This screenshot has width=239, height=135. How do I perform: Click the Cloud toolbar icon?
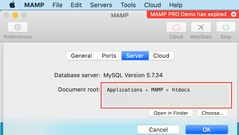(176, 27)
